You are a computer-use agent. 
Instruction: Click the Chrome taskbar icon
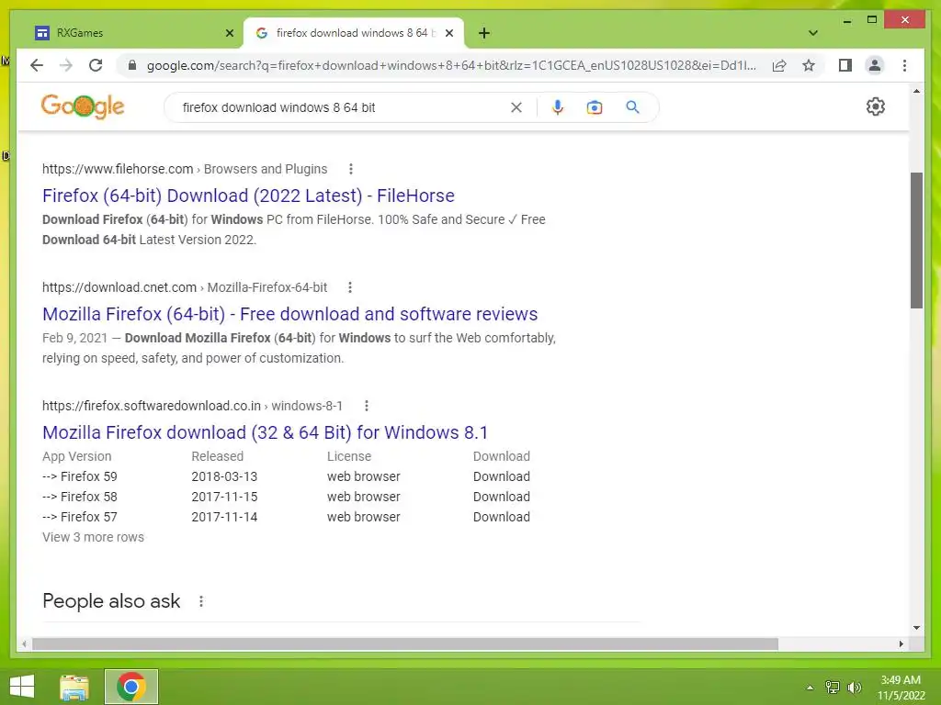click(131, 687)
